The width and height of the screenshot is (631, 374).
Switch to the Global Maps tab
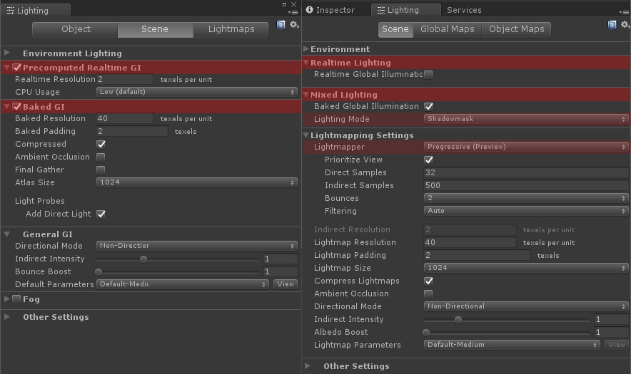[x=447, y=29]
